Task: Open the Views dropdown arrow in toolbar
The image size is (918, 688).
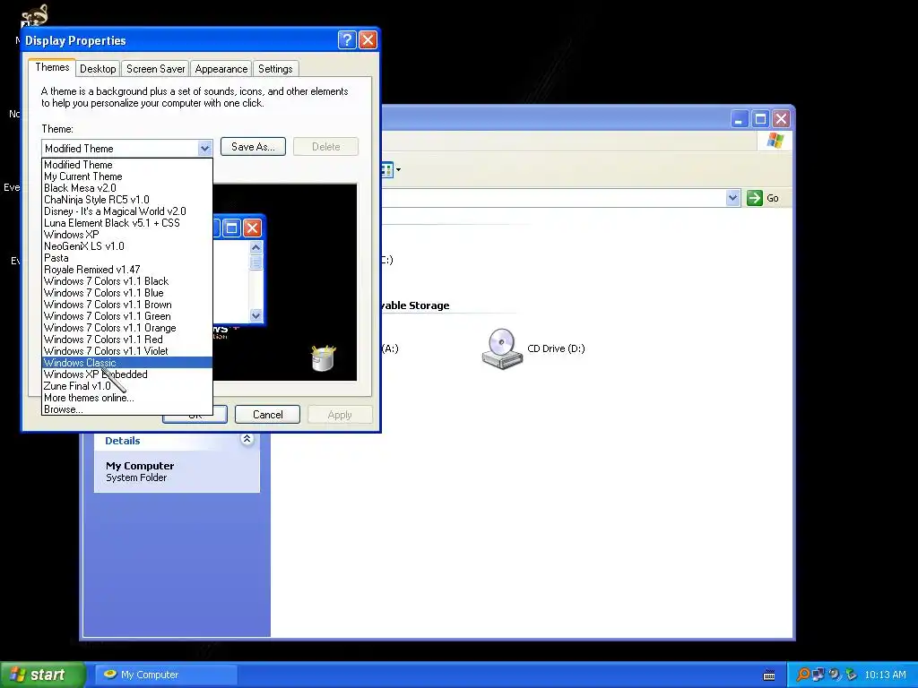Action: (399, 169)
